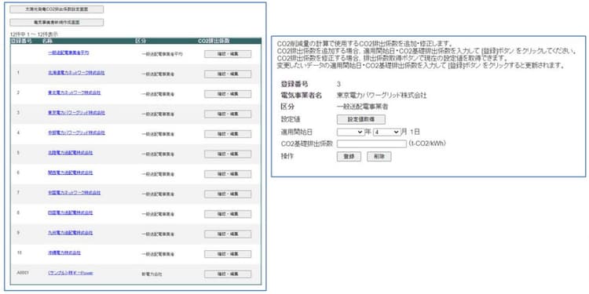Select the 新電力会社 cell in row A0001
The image size is (589, 294).
pos(152,274)
